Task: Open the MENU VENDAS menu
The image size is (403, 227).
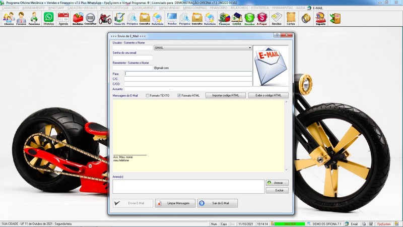Action: click(x=169, y=8)
